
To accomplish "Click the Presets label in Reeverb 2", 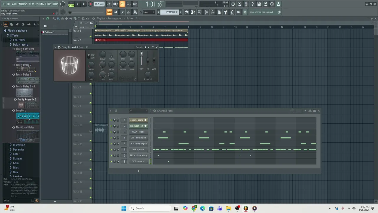I will 139,47.
